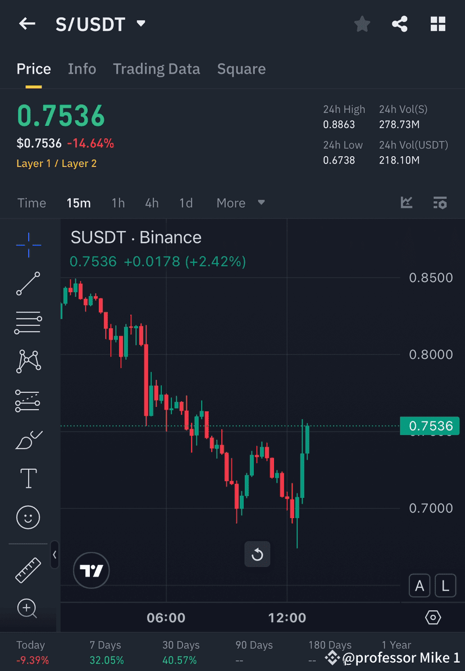Screen dimensions: 465x671
Task: Toggle the star to favorite S/USDT
Action: click(362, 24)
